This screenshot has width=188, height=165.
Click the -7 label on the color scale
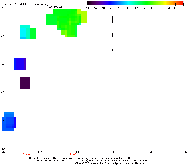110,8
